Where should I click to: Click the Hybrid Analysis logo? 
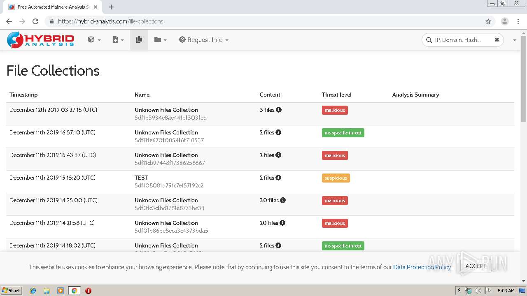(40, 40)
